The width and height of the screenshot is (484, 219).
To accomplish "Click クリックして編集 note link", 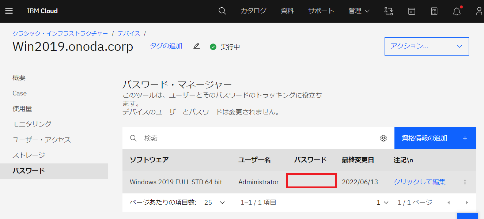I will tap(419, 182).
